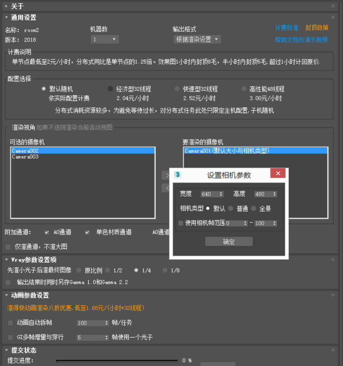This screenshot has height=366, width=343.
Task: Open the 机器数 dropdown
Action: point(104,39)
